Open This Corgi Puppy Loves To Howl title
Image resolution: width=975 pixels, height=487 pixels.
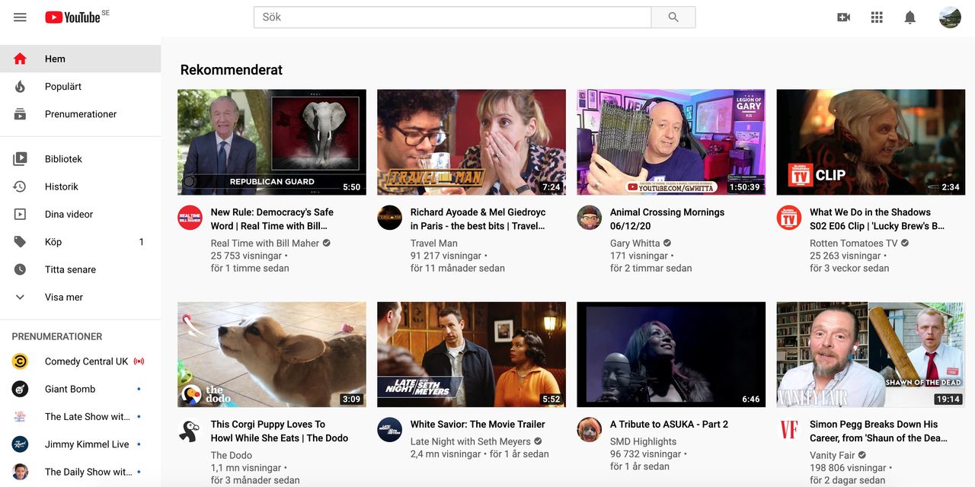click(280, 431)
